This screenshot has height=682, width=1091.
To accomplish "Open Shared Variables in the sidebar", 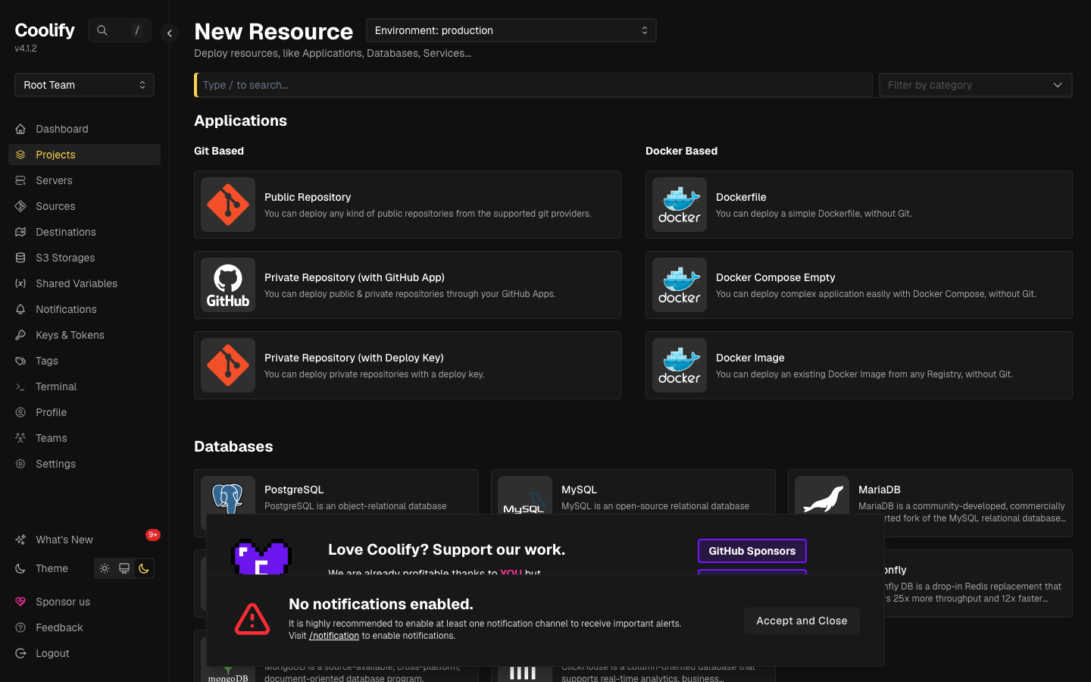I will click(84, 283).
